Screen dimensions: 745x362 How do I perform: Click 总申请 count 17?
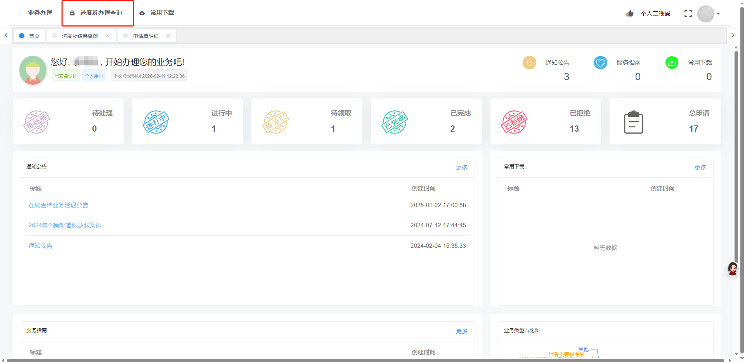tap(694, 129)
